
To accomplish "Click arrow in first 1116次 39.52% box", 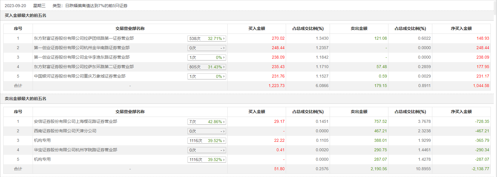I will [224, 141].
